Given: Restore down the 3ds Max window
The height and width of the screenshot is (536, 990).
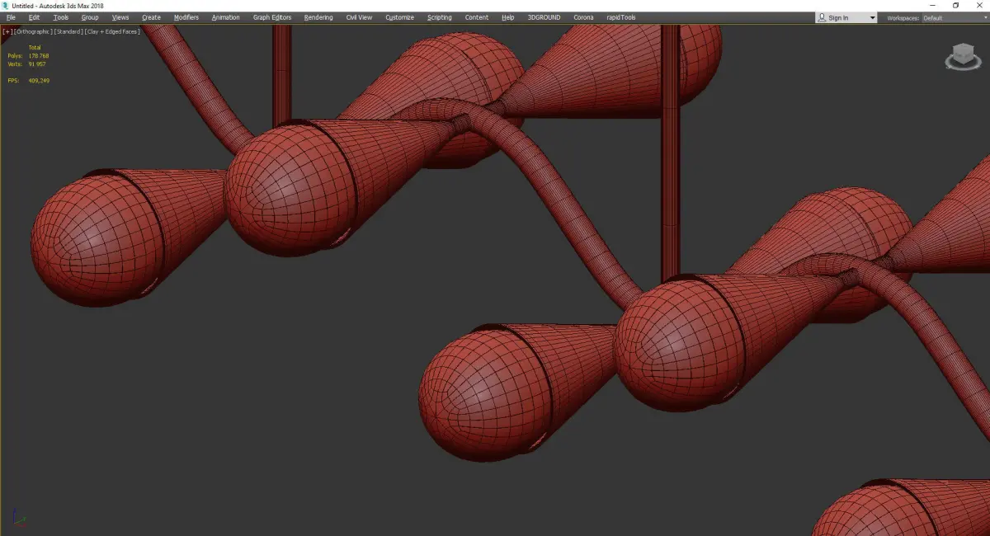Looking at the screenshot, I should [x=956, y=6].
